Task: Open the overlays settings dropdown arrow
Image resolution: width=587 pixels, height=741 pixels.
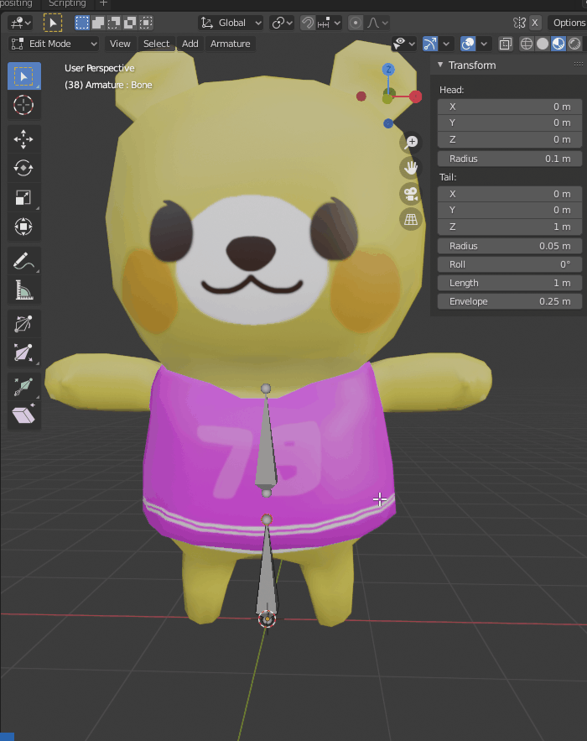Action: pyautogui.click(x=484, y=44)
